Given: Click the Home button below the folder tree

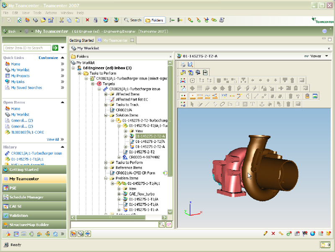Looking at the screenshot, I should tap(73, 234).
